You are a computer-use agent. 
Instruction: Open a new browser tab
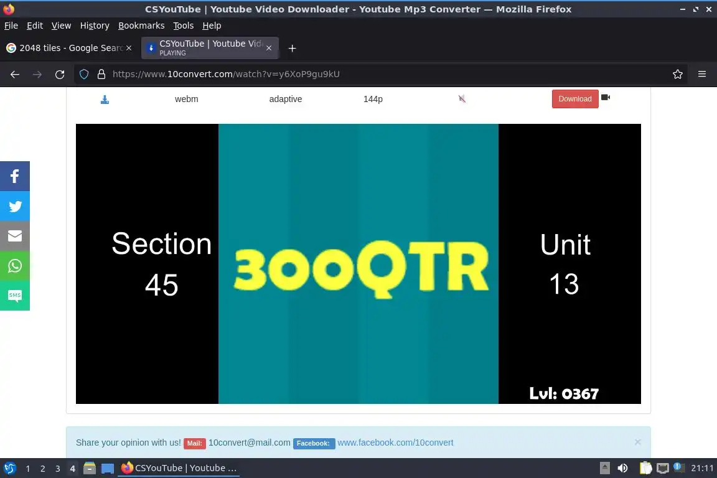292,48
